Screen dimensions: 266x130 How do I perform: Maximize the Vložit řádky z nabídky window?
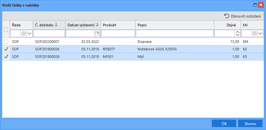[x=255, y=5]
